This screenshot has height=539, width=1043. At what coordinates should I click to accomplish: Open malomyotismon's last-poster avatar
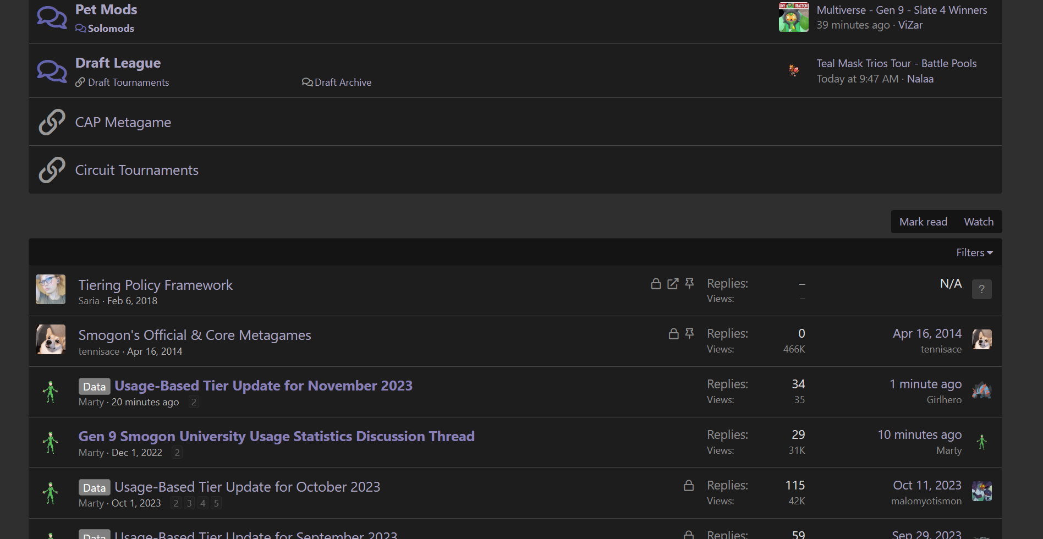click(x=981, y=491)
